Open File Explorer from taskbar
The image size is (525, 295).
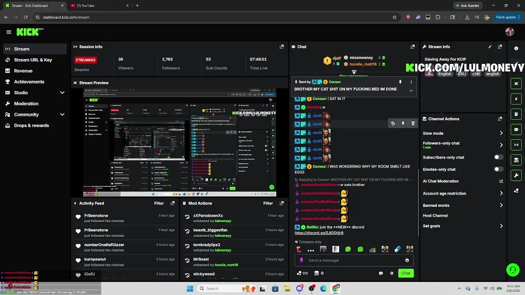coord(287,288)
